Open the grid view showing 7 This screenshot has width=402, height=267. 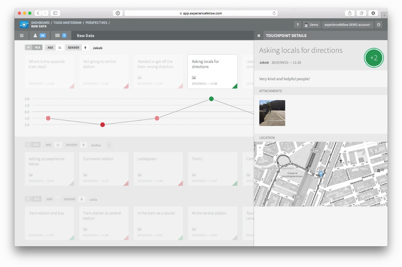61,35
